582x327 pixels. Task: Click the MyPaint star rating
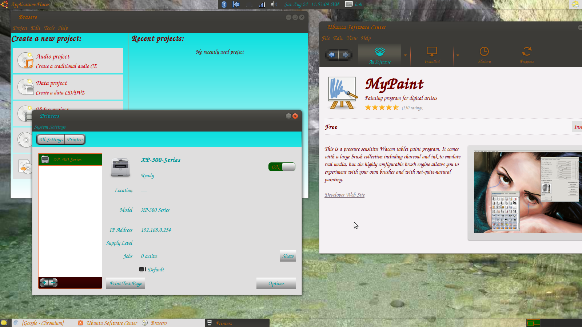382,108
